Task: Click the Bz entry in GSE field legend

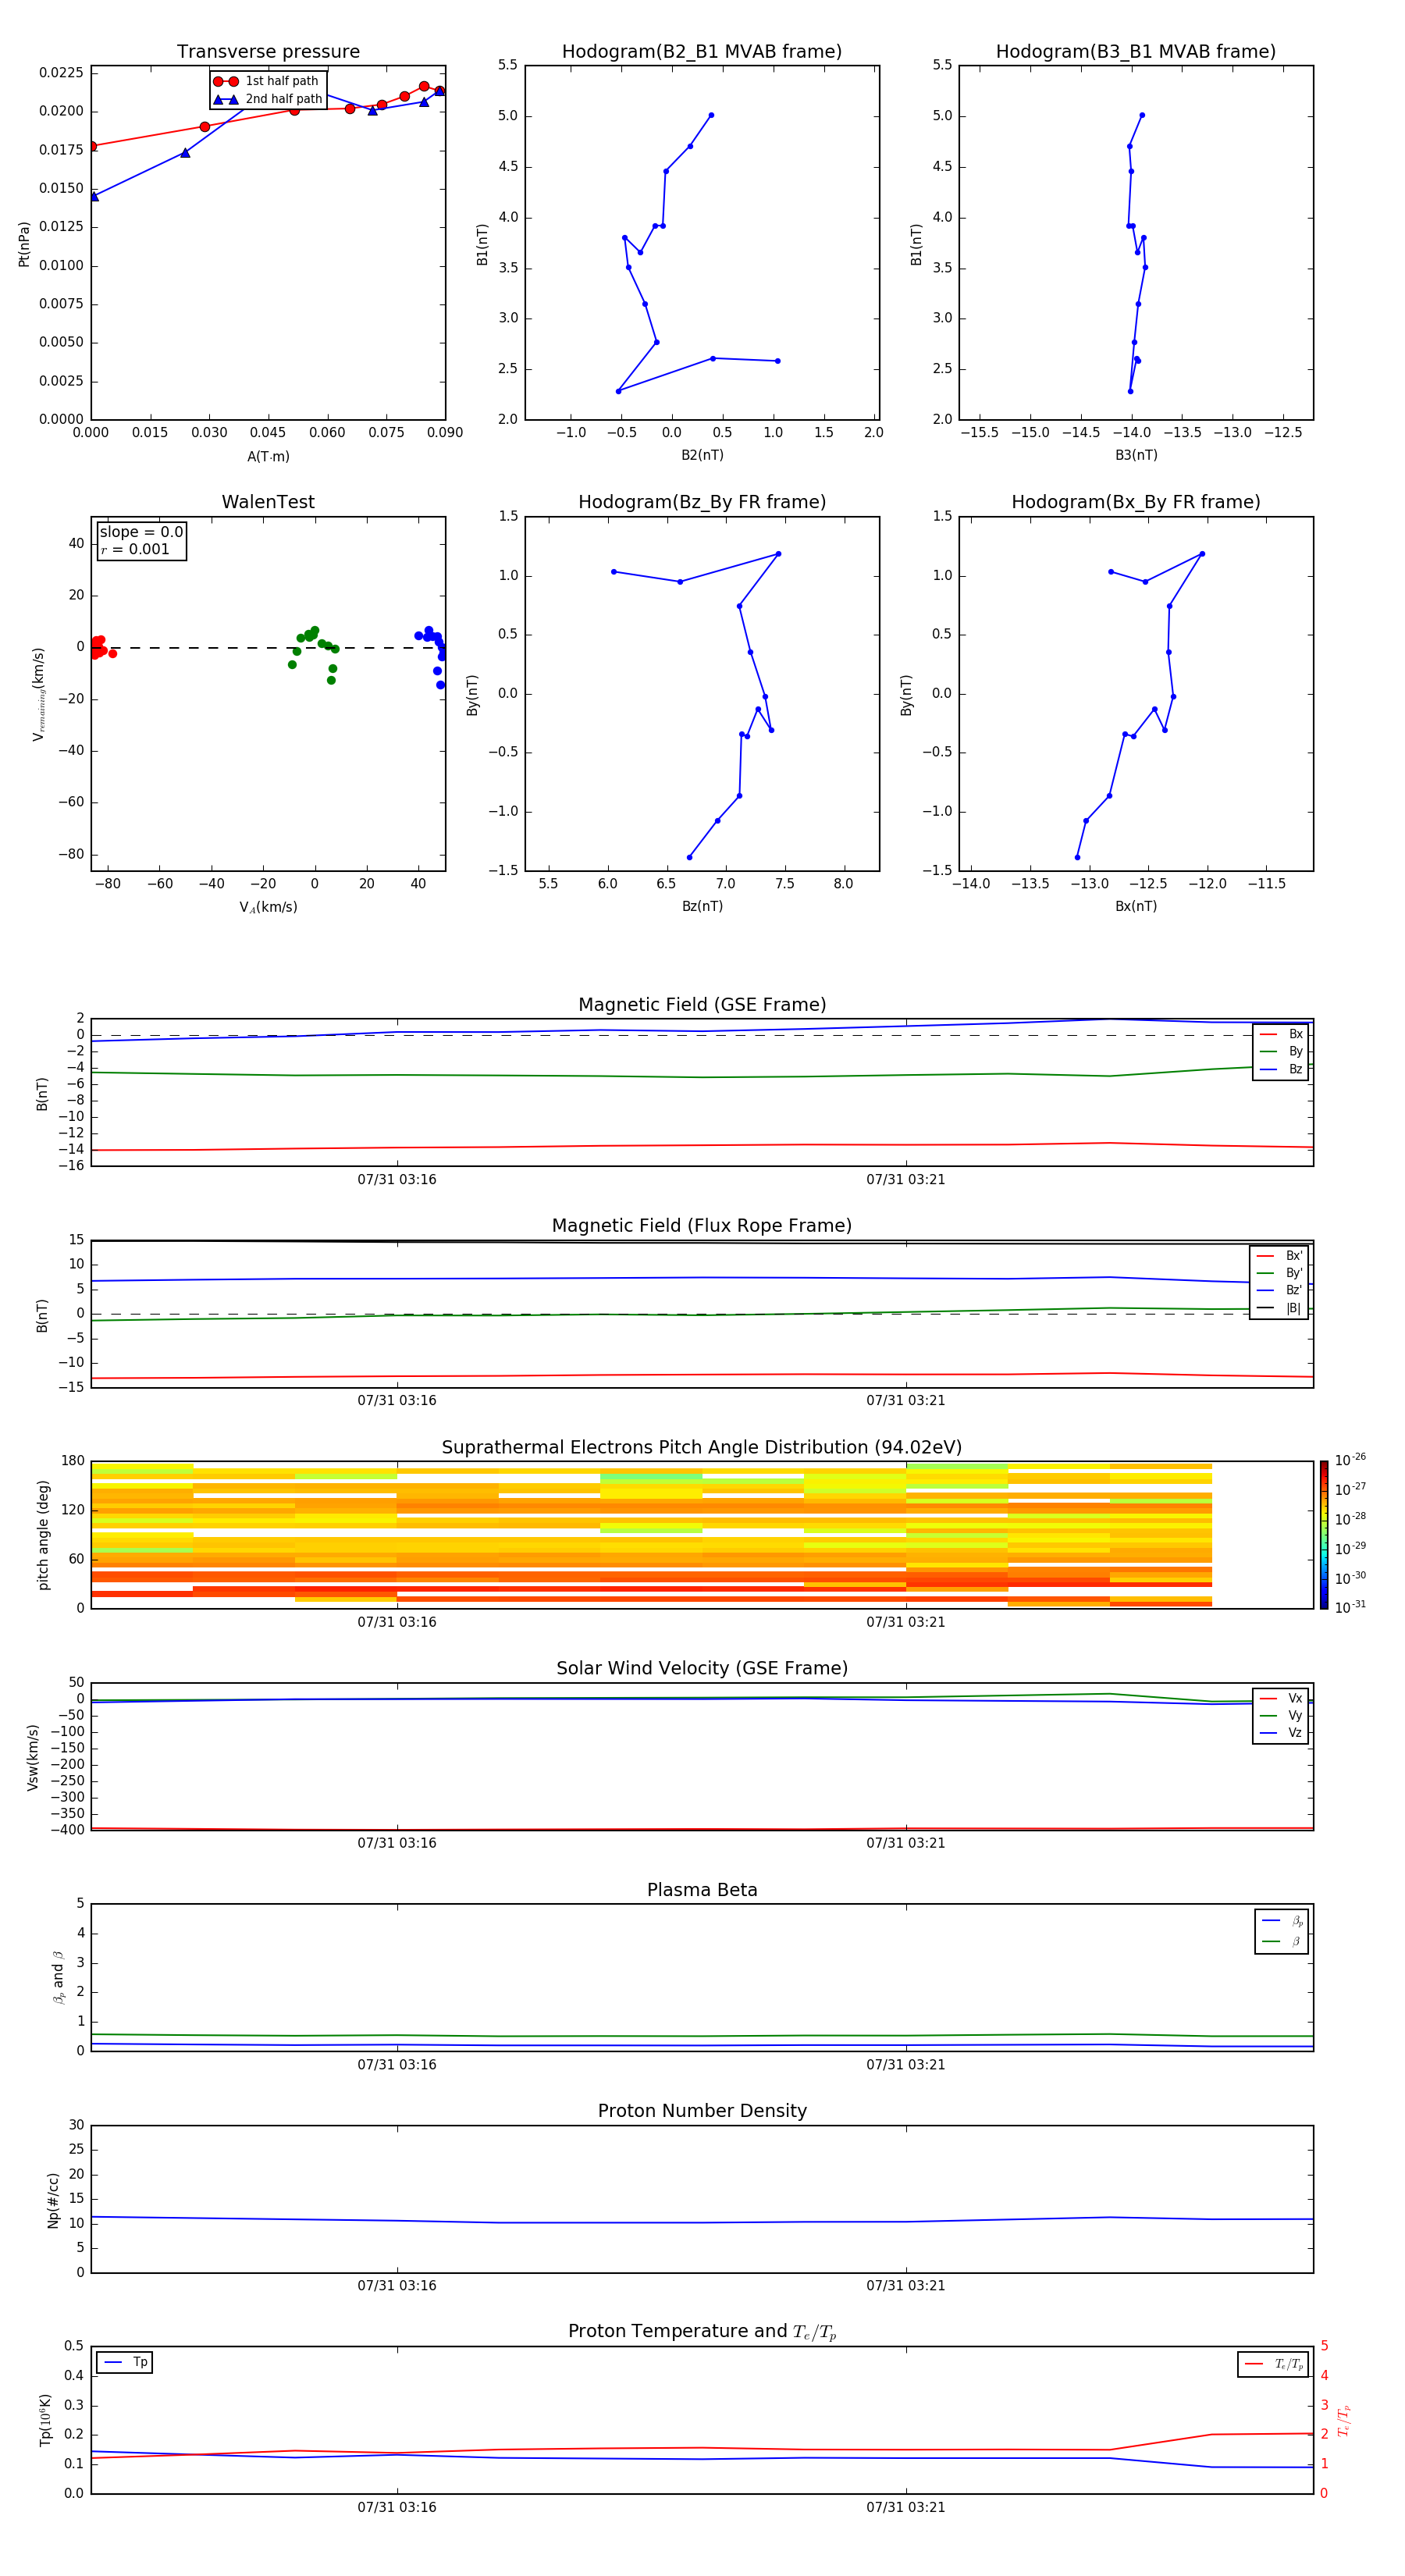Action: point(1281,1070)
